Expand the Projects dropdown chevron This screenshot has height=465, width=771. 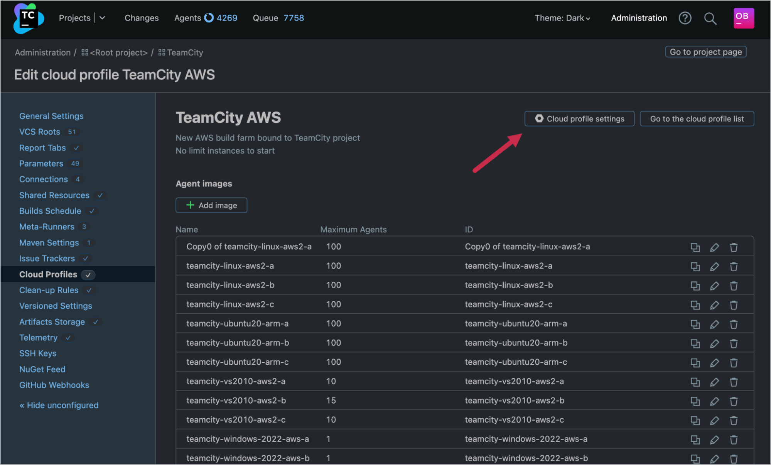(x=102, y=18)
